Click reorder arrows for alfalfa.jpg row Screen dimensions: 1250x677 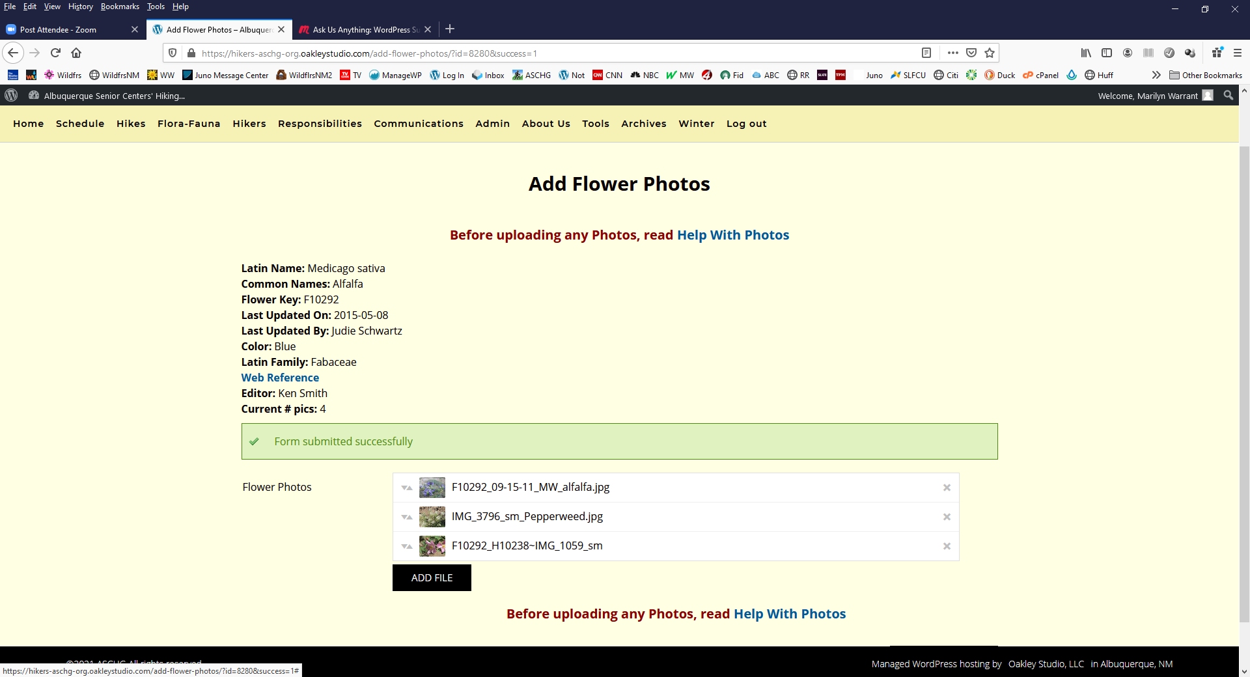pos(407,488)
